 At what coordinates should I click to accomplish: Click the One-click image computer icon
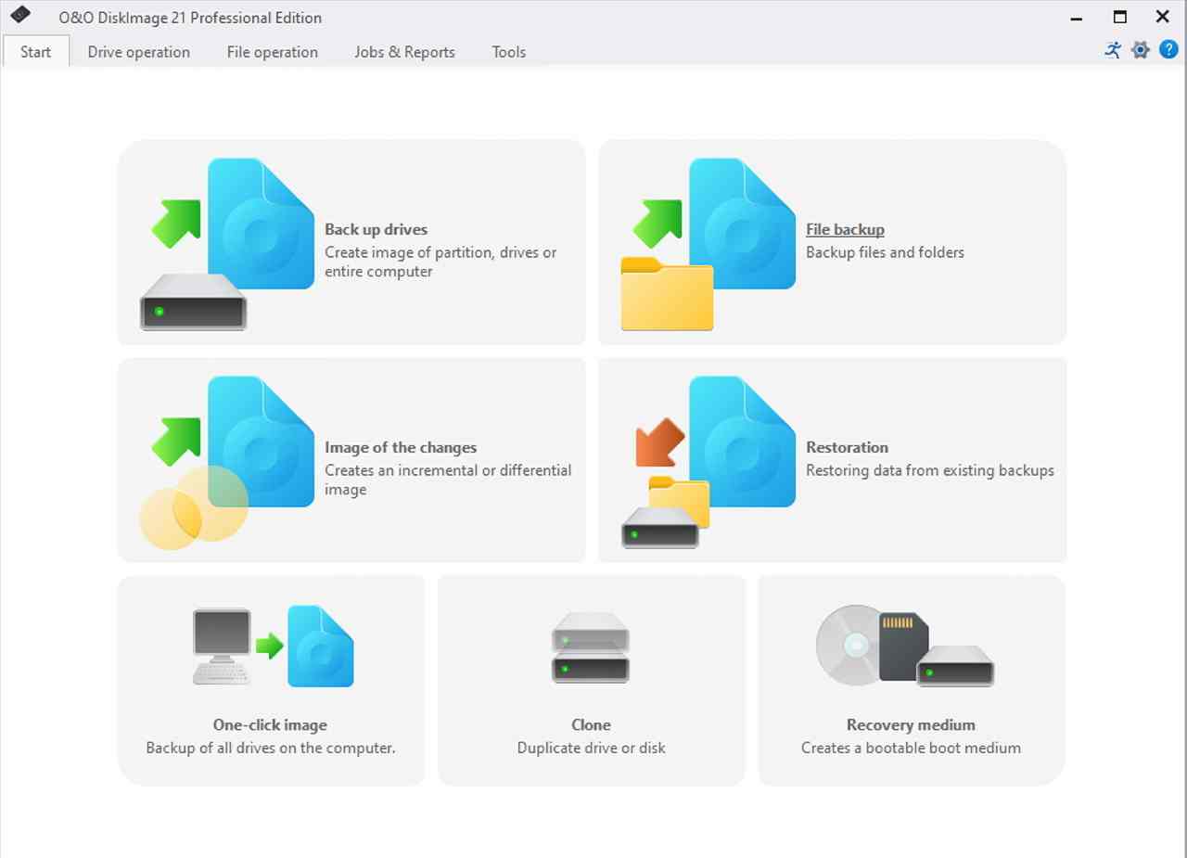(x=222, y=646)
